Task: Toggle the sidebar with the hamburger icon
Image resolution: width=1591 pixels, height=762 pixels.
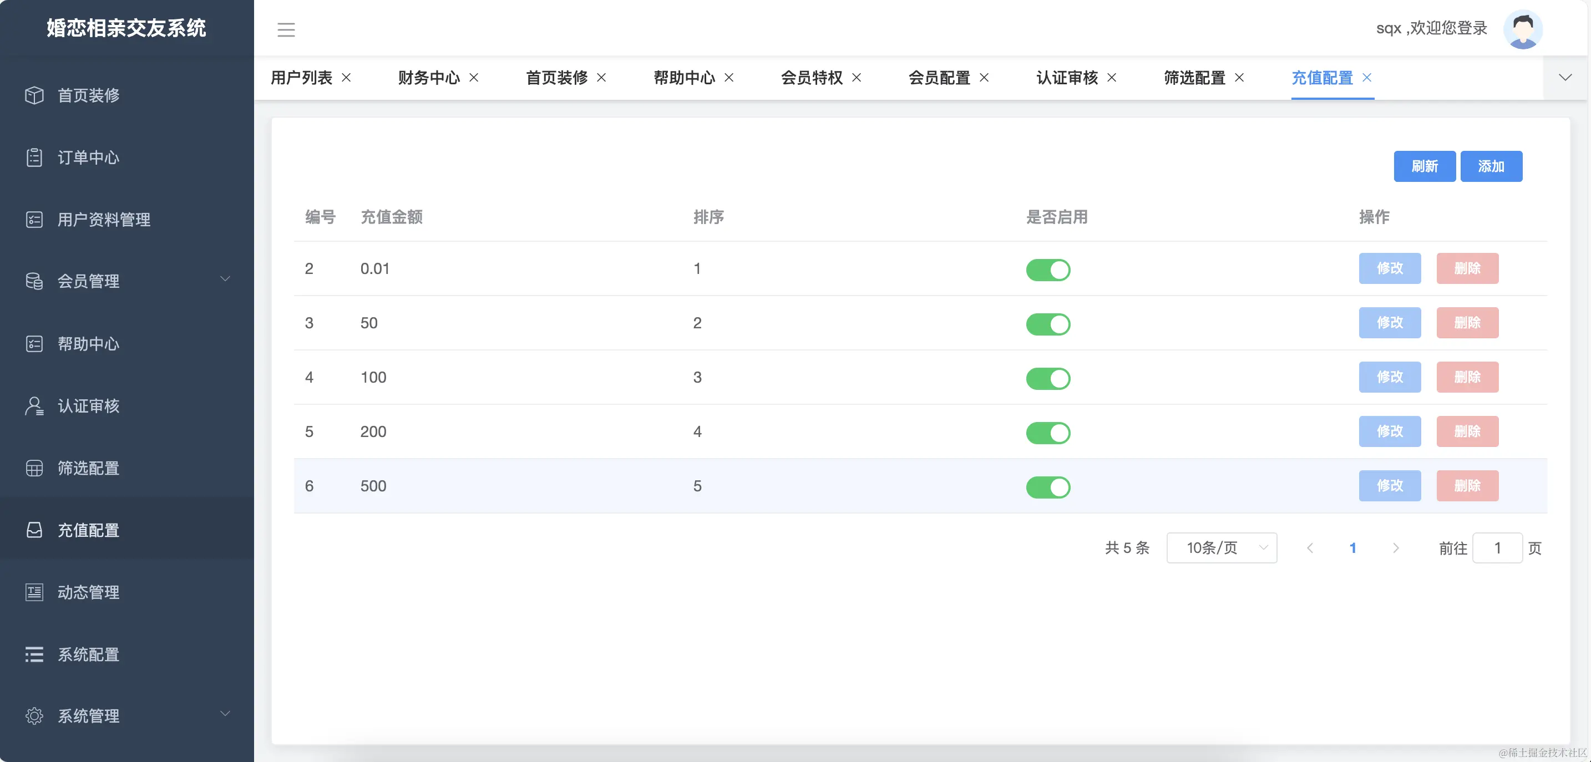Action: [286, 29]
